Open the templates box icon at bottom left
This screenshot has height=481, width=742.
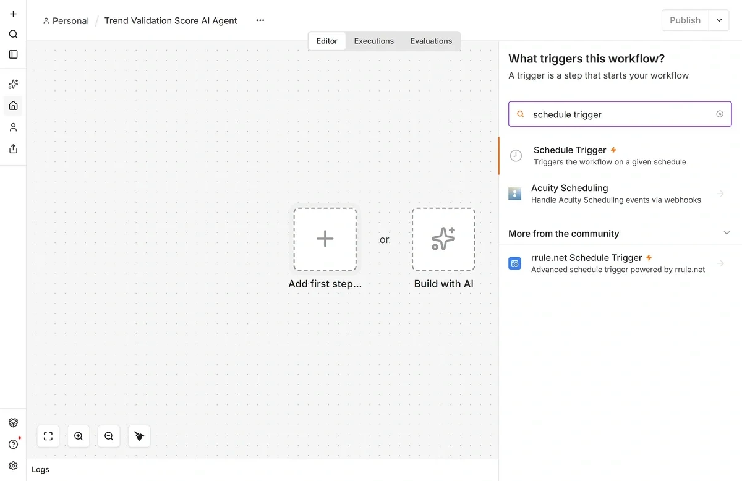[13, 423]
